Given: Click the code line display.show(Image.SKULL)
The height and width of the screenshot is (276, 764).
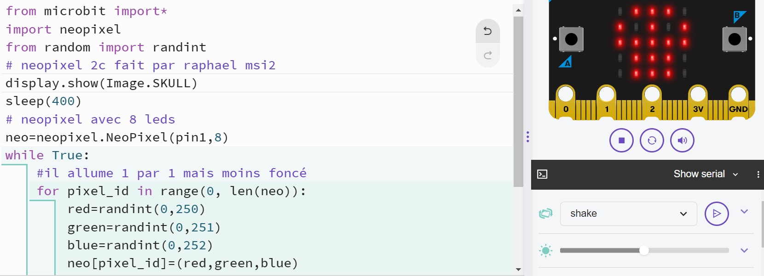Looking at the screenshot, I should [x=102, y=83].
